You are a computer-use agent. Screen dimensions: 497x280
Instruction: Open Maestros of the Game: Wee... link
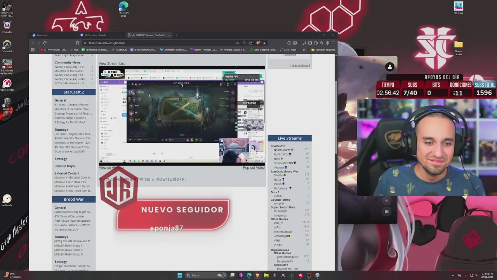pyautogui.click(x=72, y=109)
